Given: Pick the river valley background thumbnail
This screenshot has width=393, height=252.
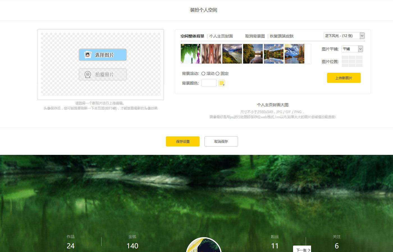Looking at the screenshot, I should click(232, 54).
